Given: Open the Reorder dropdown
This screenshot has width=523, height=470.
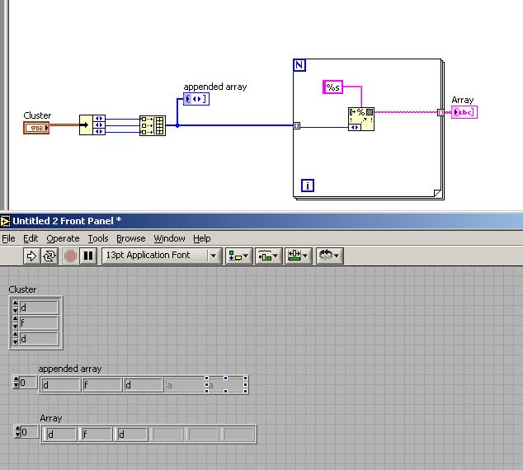Looking at the screenshot, I should [x=329, y=256].
